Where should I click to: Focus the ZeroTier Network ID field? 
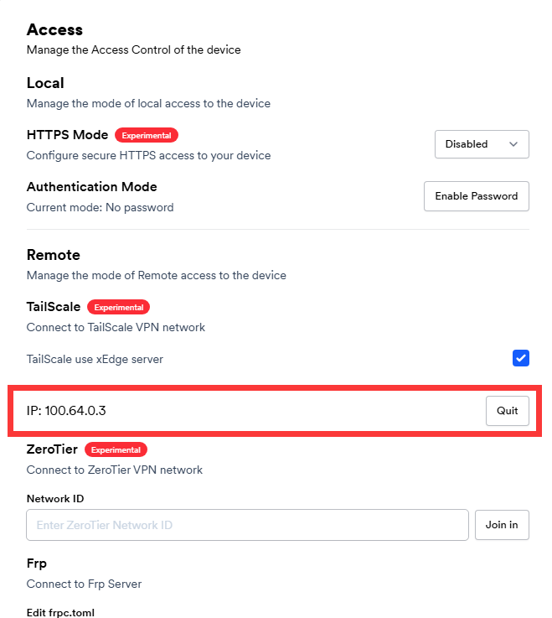pos(247,525)
